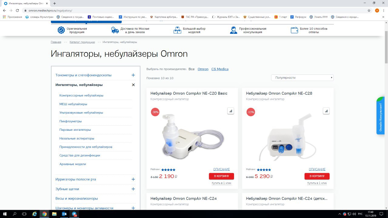Open Весы и жироанализаторы category

pos(77,198)
